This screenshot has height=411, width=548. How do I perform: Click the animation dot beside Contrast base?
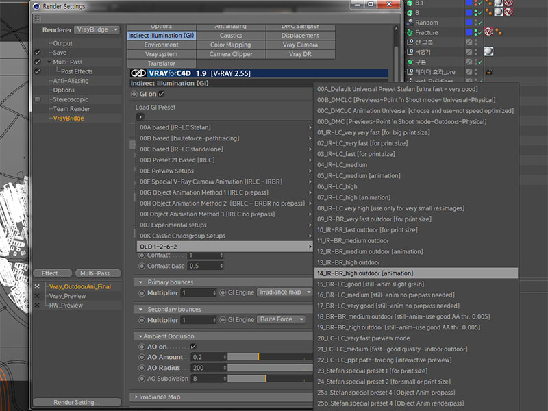click(142, 266)
